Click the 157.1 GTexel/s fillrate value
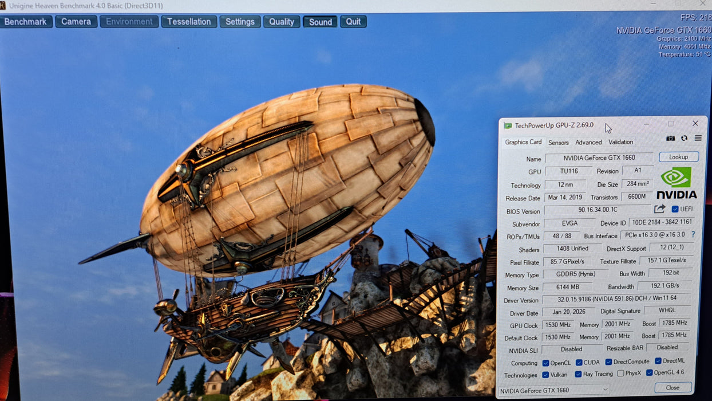This screenshot has width=712, height=401. pos(666,260)
